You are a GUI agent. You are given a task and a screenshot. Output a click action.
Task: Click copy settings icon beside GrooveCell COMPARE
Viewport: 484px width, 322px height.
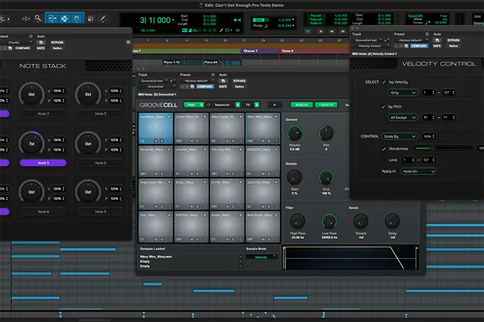(192, 86)
